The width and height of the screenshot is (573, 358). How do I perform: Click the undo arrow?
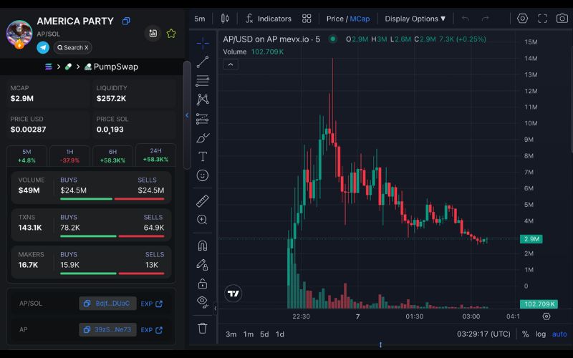(x=465, y=19)
